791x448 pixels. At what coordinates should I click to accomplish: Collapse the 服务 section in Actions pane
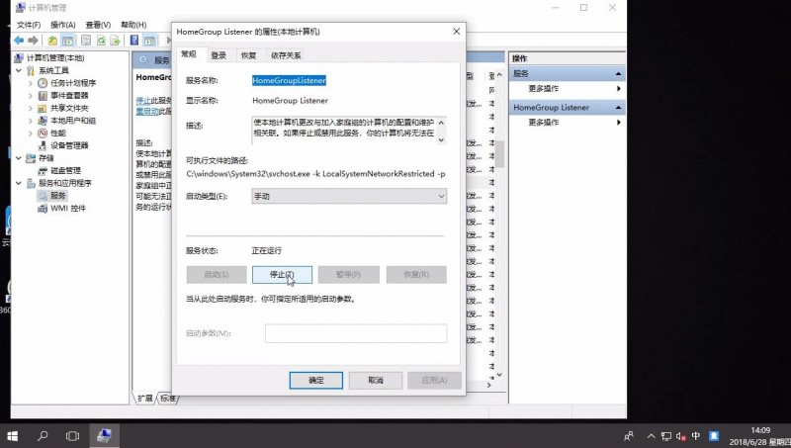point(619,73)
